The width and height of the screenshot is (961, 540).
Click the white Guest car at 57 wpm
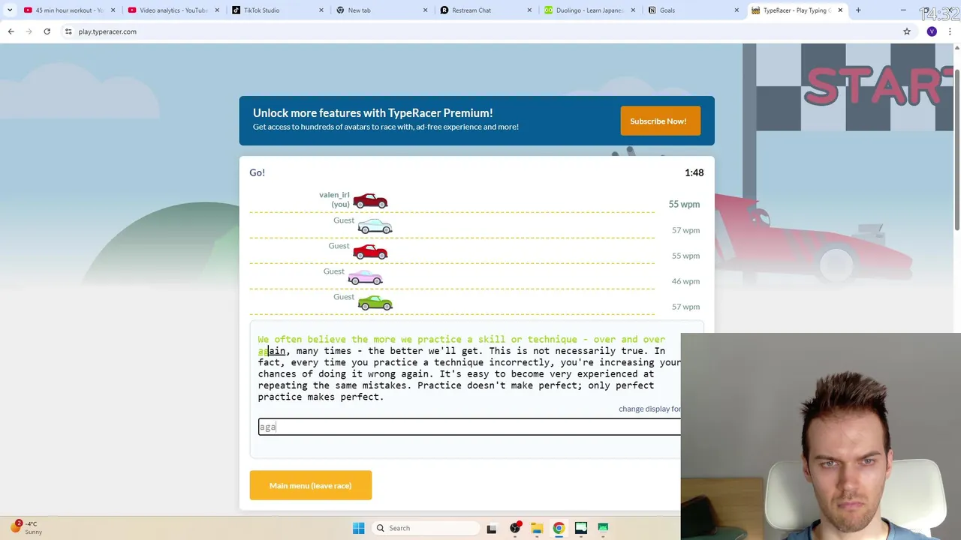(x=375, y=226)
